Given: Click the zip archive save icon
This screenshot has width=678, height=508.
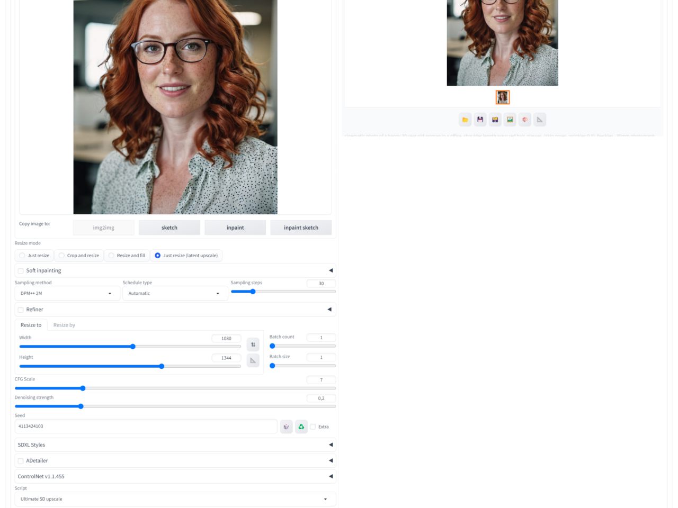Looking at the screenshot, I should (495, 120).
